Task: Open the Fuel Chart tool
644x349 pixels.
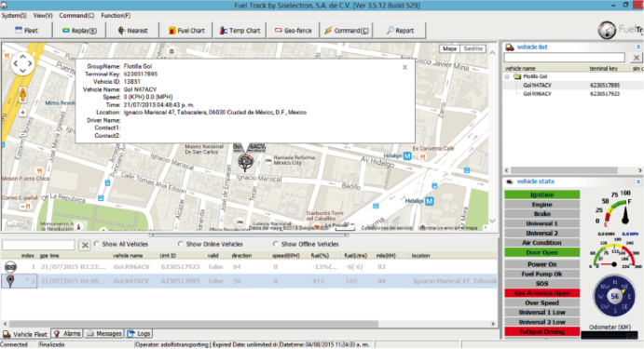Action: [x=186, y=31]
